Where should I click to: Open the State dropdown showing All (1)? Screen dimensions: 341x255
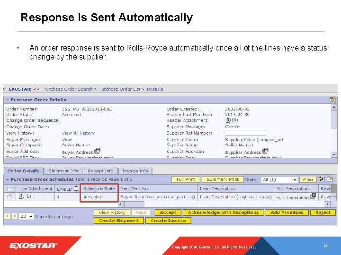(279, 179)
